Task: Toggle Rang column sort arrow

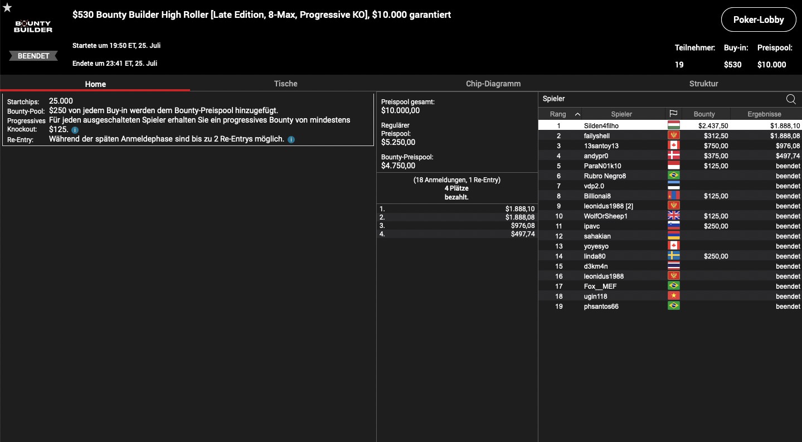Action: (x=577, y=114)
